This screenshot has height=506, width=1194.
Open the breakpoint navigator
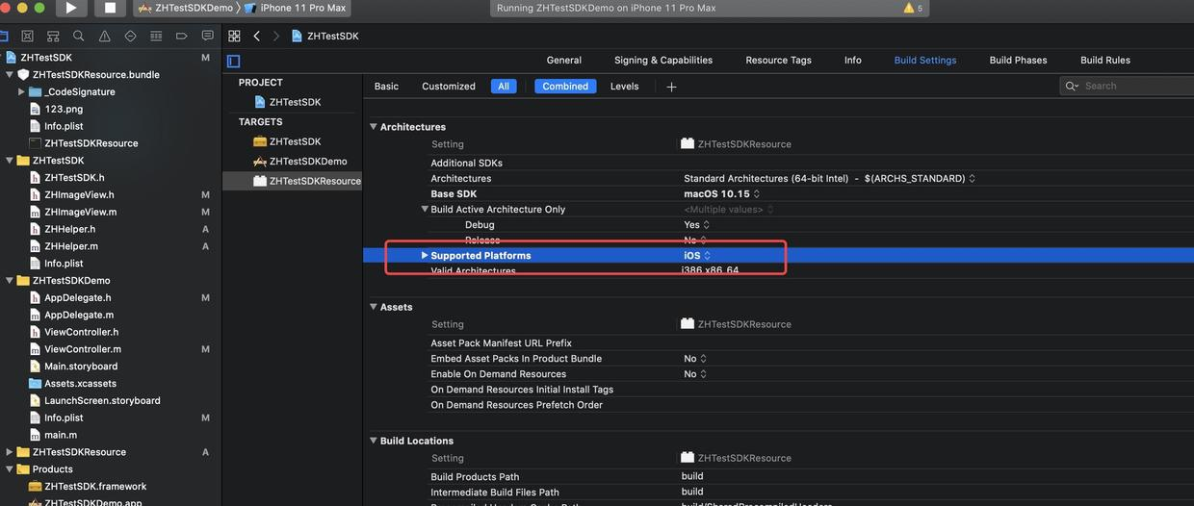click(x=182, y=36)
